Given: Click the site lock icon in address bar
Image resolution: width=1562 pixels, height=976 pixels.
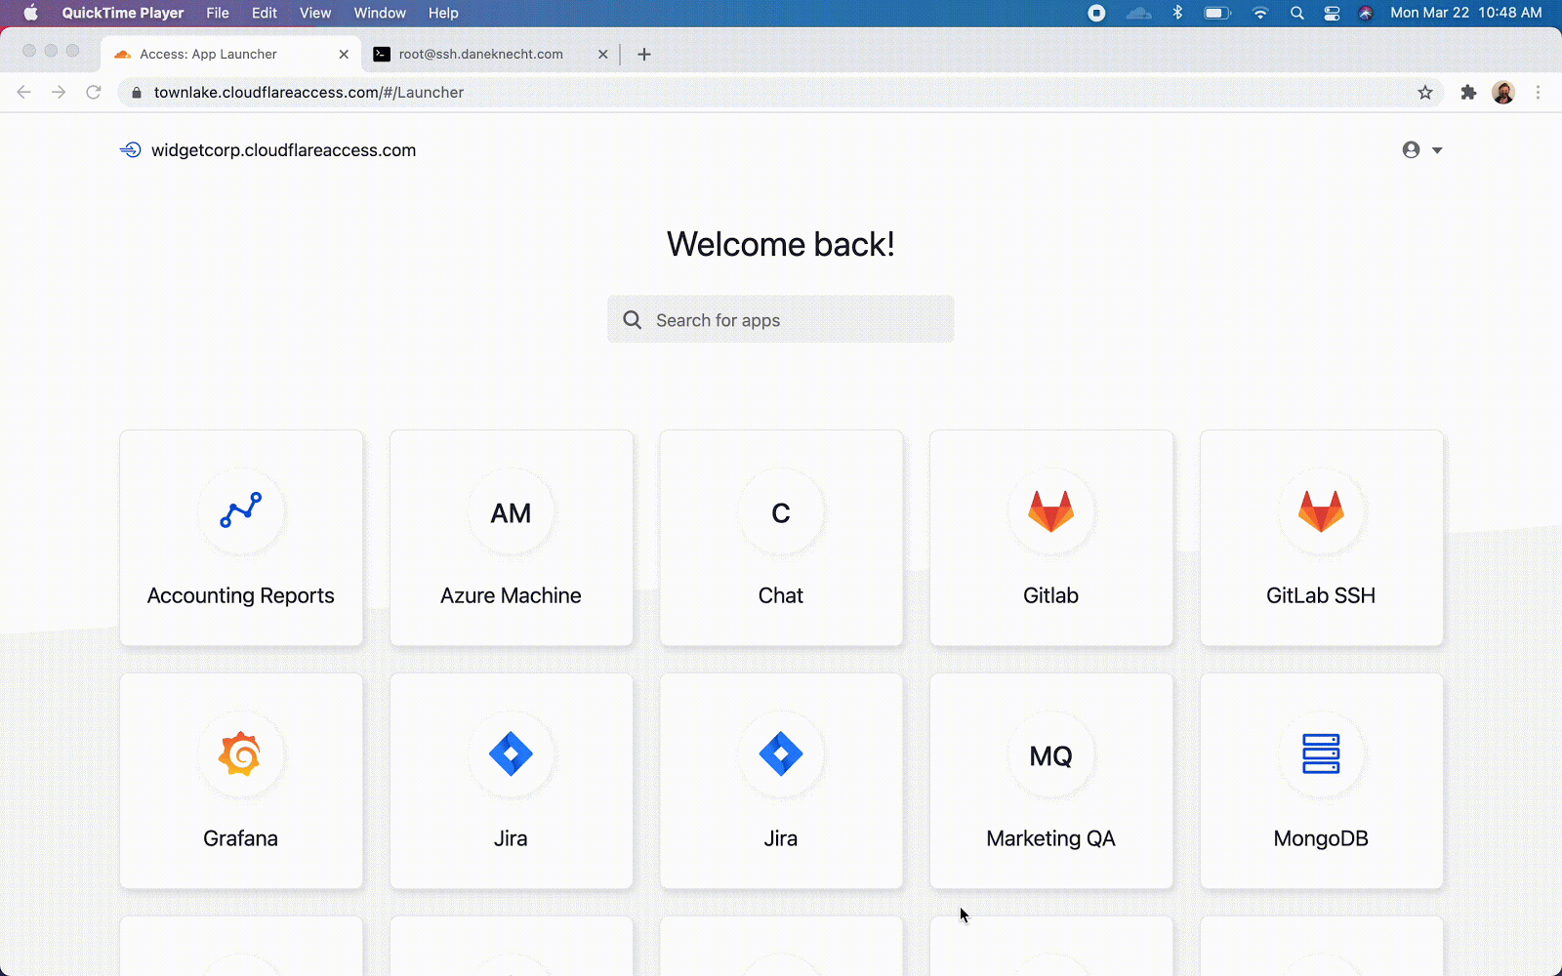Looking at the screenshot, I should [137, 93].
